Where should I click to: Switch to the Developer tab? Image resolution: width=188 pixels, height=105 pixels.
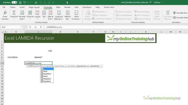87,7
